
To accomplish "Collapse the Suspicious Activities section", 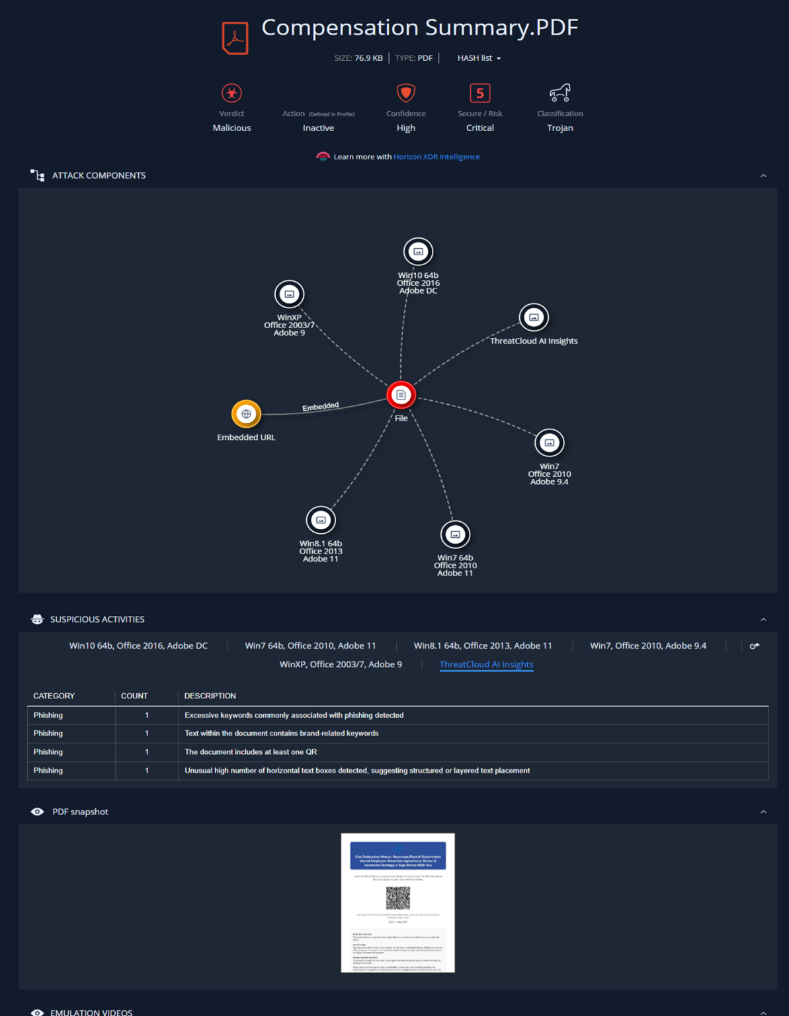I will (x=763, y=619).
